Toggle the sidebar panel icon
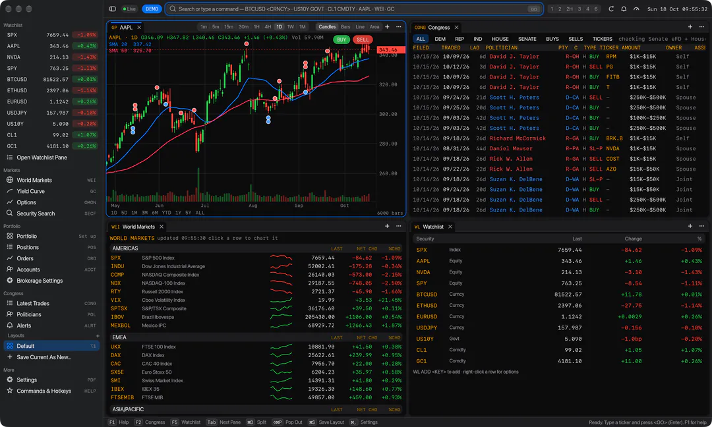Screen dimensions: 712x427 (113, 9)
